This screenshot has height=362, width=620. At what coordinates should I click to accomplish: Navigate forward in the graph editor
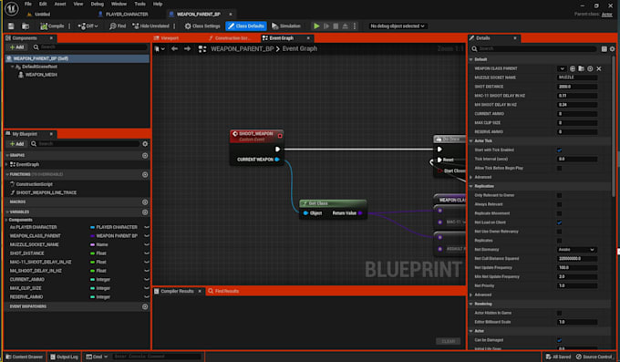[x=187, y=49]
